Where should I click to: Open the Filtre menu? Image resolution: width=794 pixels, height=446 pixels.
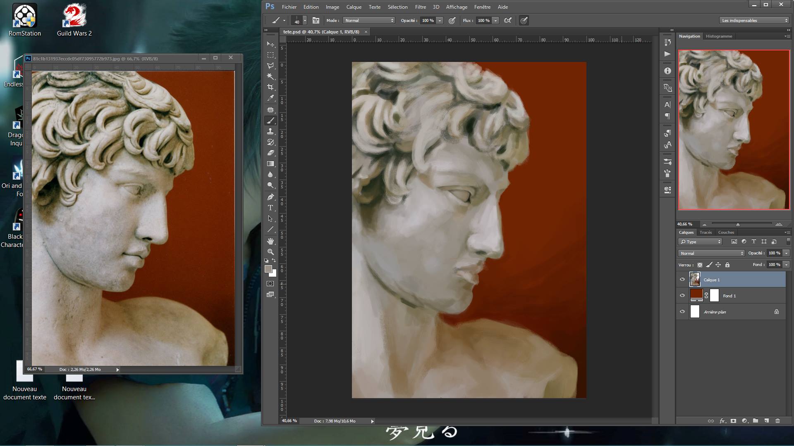coord(420,7)
